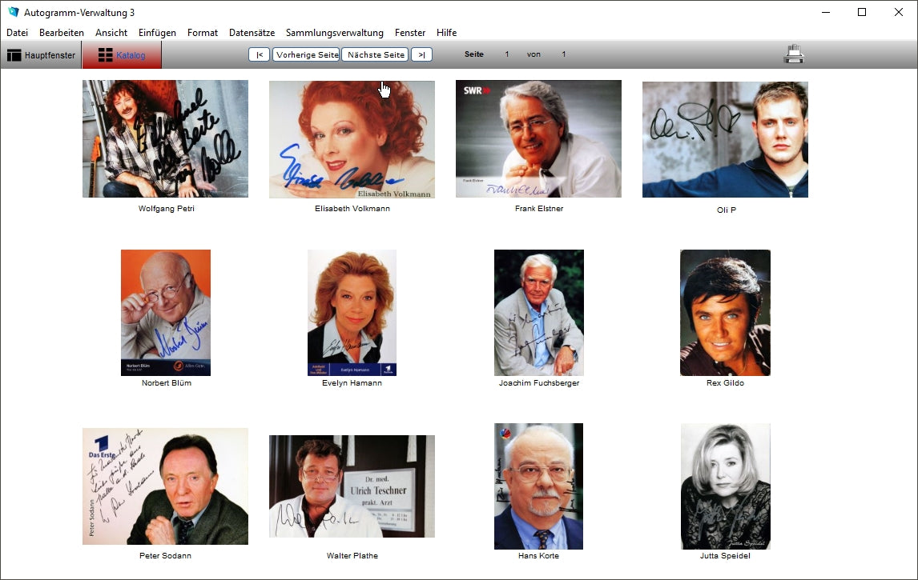Click the Rex Gildo portrait thumbnail
918x580 pixels.
coord(725,312)
